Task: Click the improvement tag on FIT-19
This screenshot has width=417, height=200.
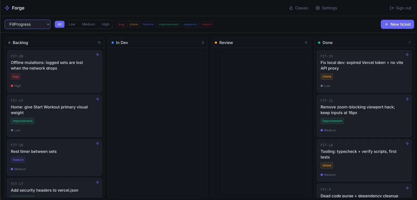Action: tap(23, 121)
